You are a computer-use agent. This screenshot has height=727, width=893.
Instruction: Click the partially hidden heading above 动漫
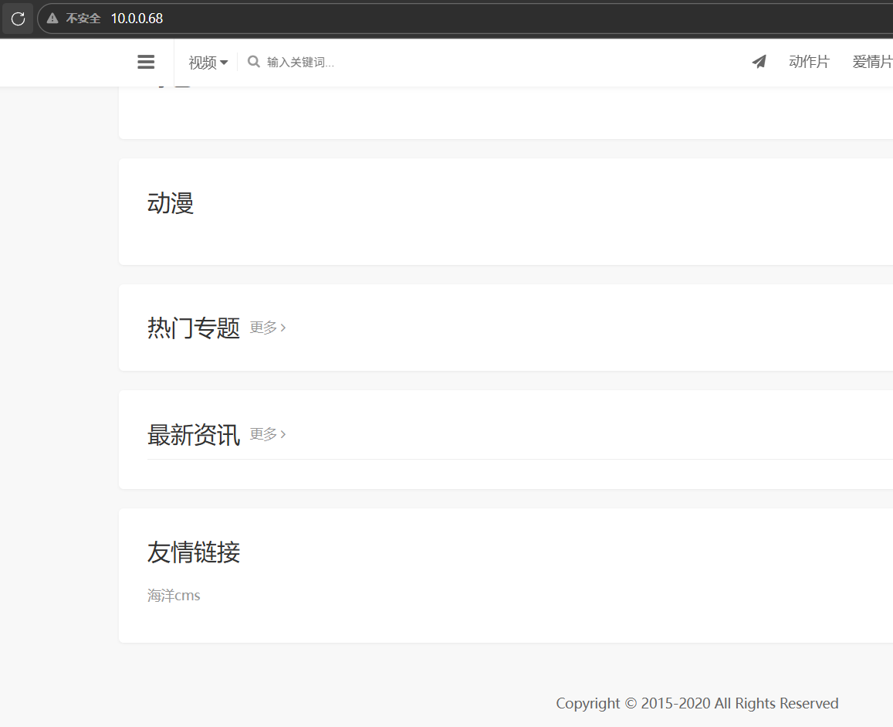[x=171, y=90]
